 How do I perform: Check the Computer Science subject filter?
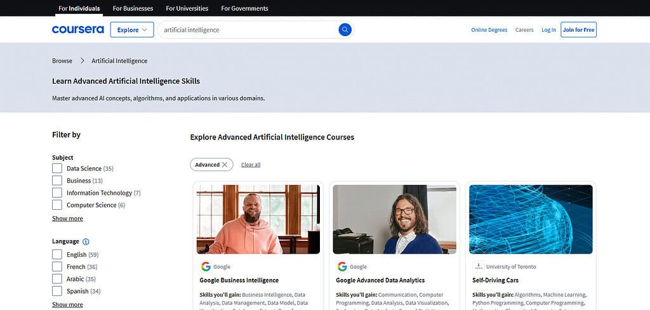point(57,205)
